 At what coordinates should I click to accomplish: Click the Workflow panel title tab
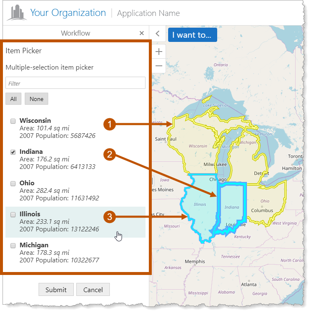click(75, 33)
